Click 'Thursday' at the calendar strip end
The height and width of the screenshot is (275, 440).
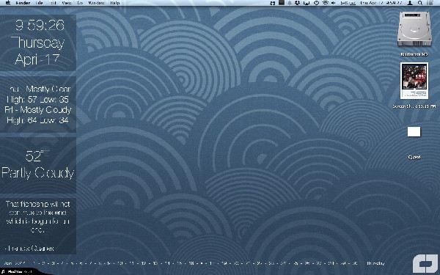tap(375, 263)
